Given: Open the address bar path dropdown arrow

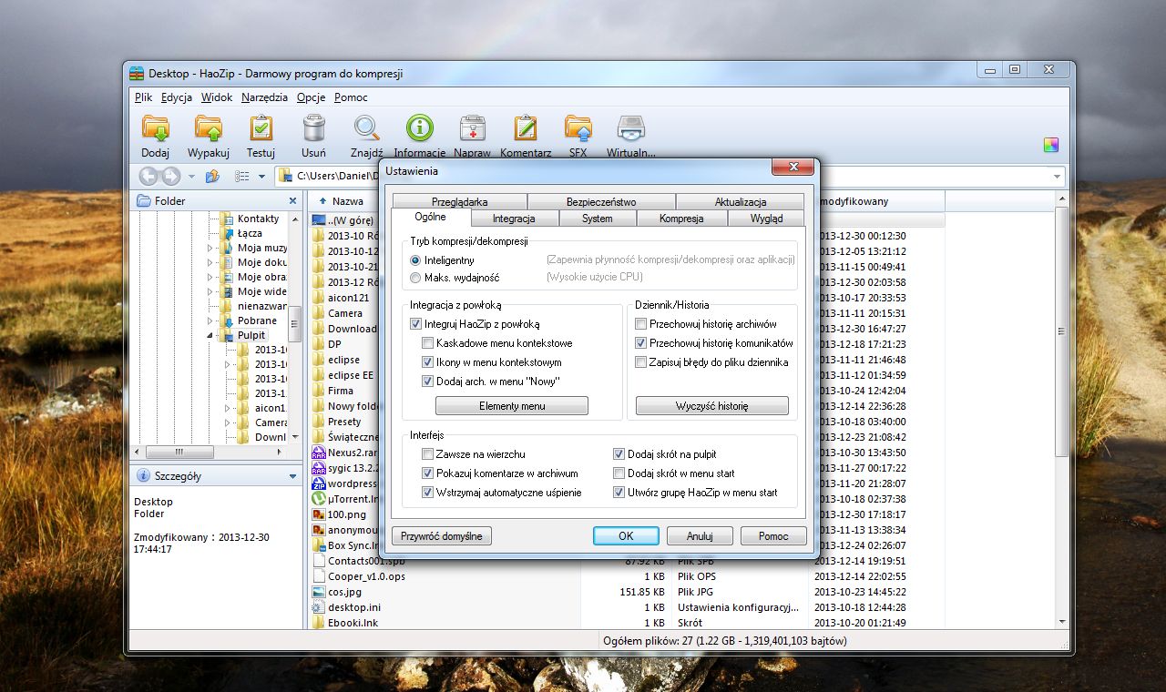Looking at the screenshot, I should 1057,177.
